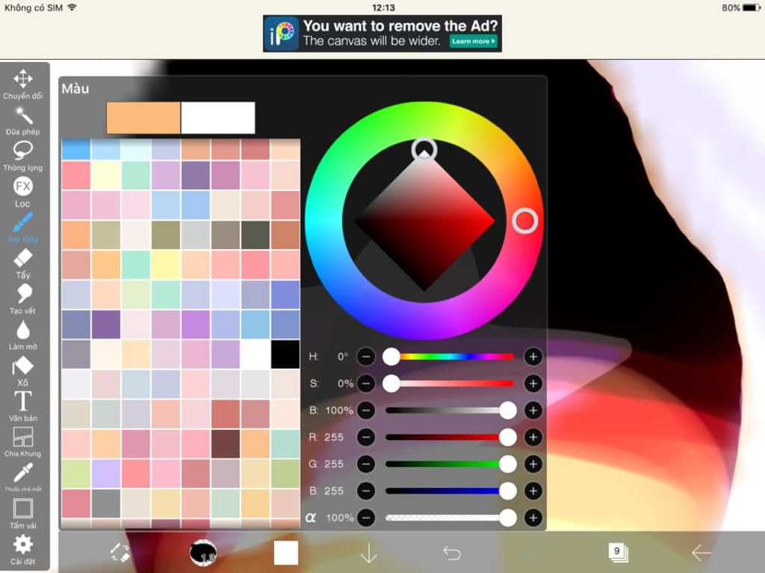Viewport: 765px width, 573px height.
Task: Decrease red R value with minus button
Action: (366, 437)
